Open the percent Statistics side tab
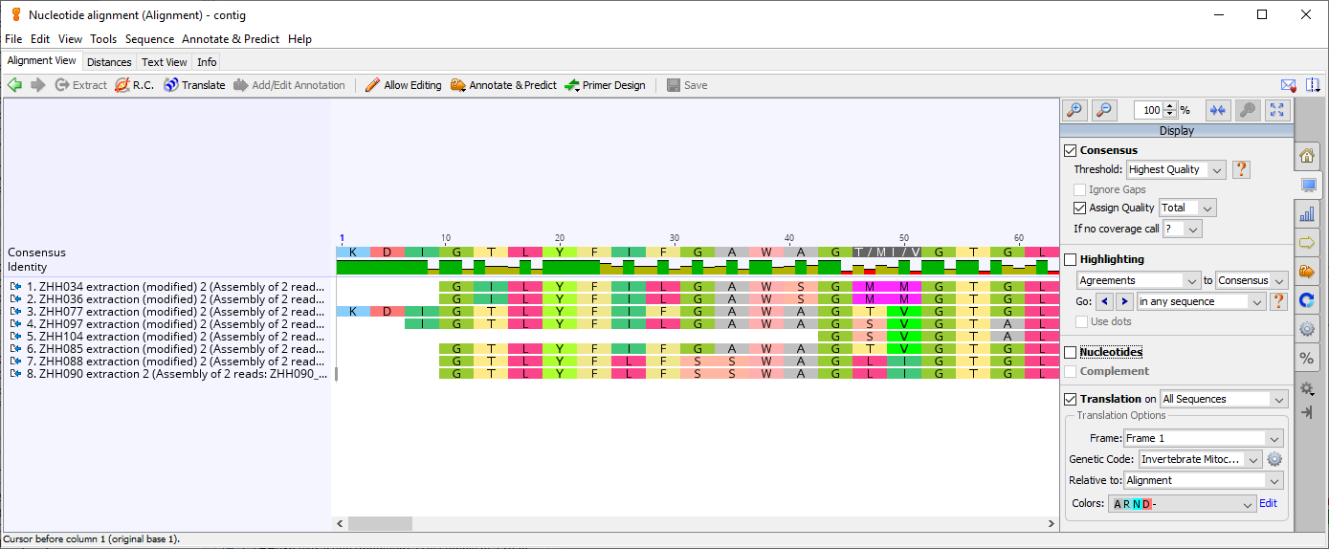 coord(1307,358)
